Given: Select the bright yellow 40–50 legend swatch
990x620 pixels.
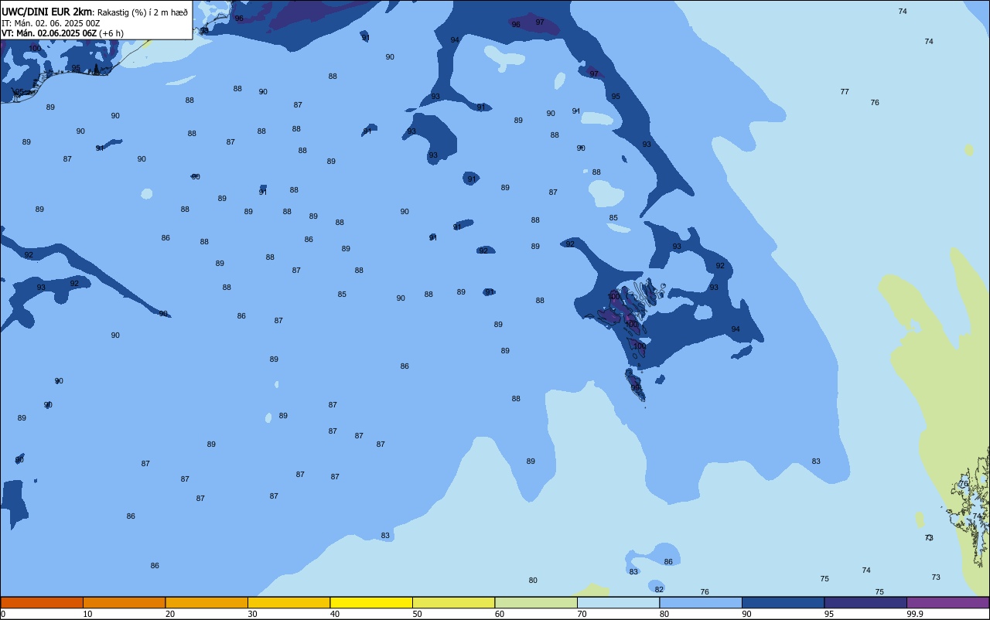Looking at the screenshot, I should (371, 602).
